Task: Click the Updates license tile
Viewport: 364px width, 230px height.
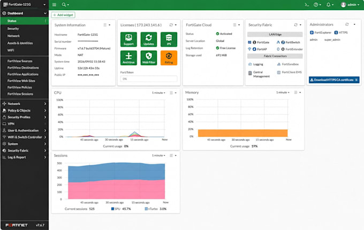Action: point(149,39)
